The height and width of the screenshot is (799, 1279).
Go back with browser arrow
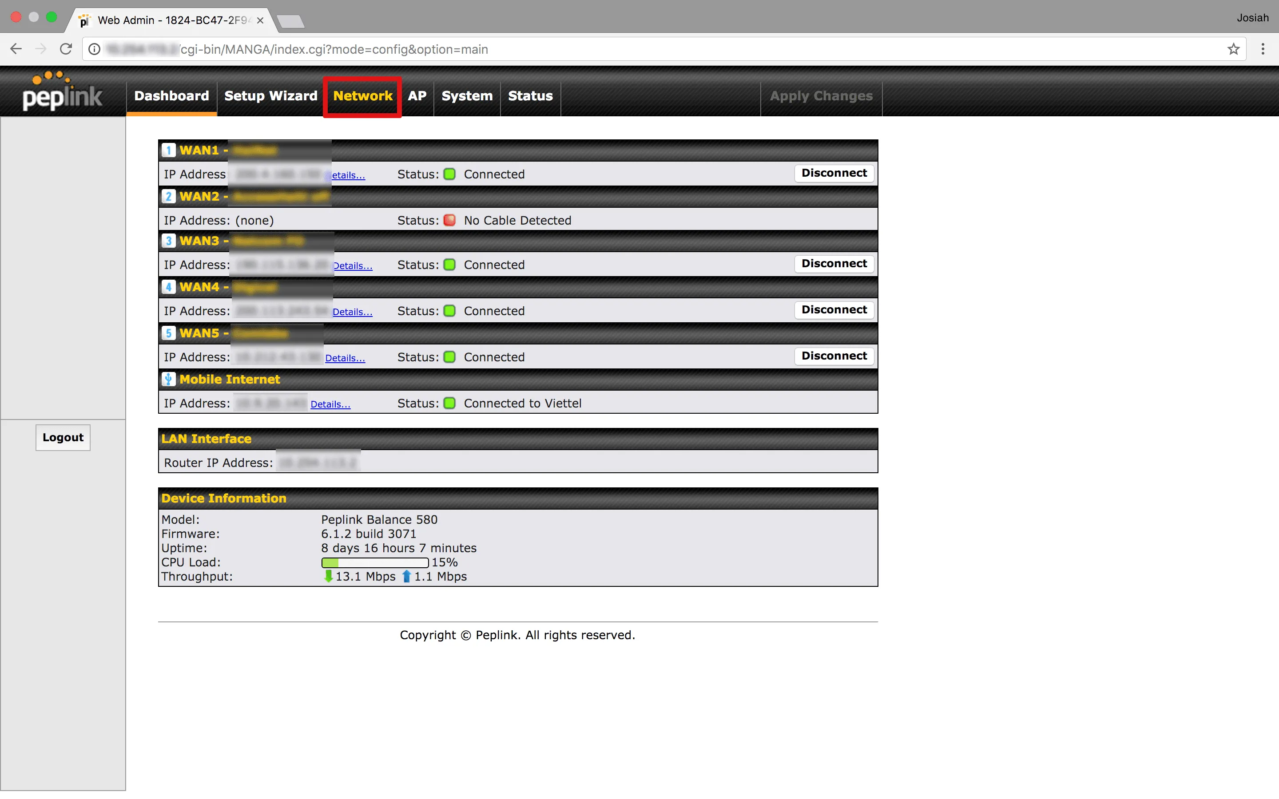point(16,49)
